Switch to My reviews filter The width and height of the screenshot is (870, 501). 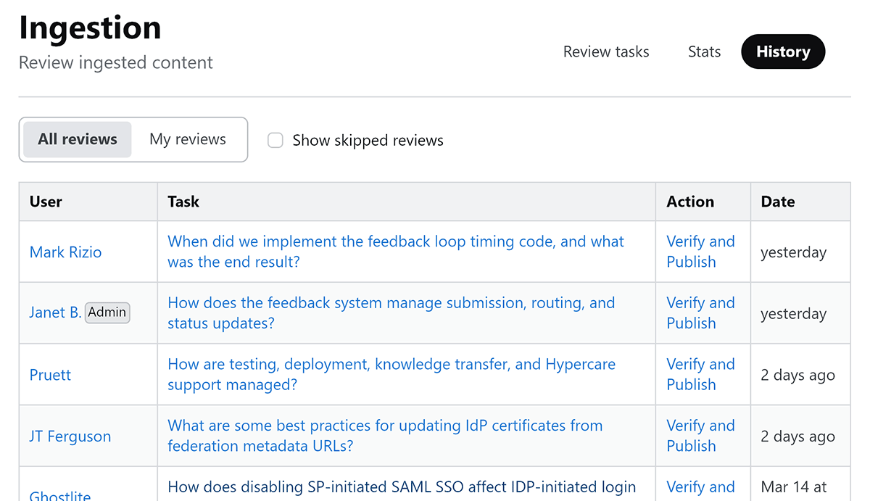188,139
